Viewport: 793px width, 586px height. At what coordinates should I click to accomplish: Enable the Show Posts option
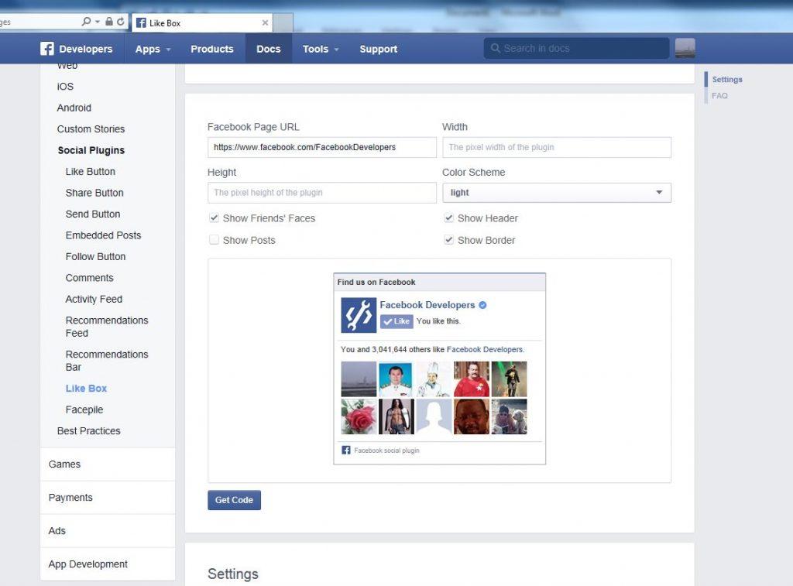click(x=215, y=240)
